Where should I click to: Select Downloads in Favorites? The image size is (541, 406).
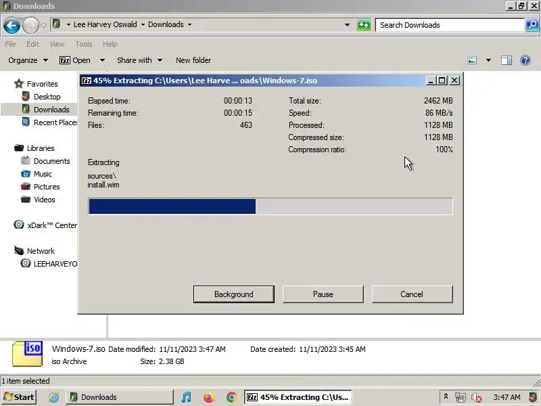click(45, 110)
